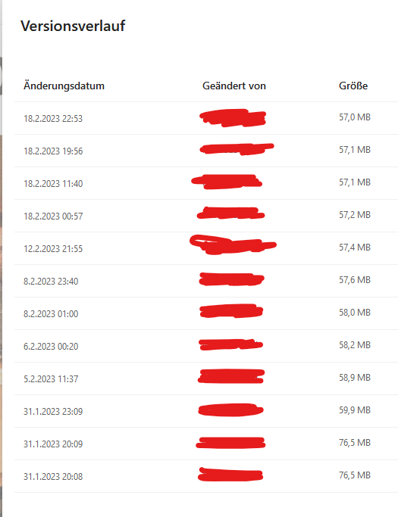This screenshot has width=398, height=517.
Task: Click the Geändert von column header
Action: pyautogui.click(x=234, y=86)
